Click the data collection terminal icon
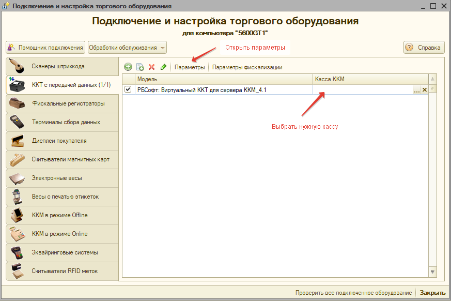The height and width of the screenshot is (301, 451). tap(17, 122)
